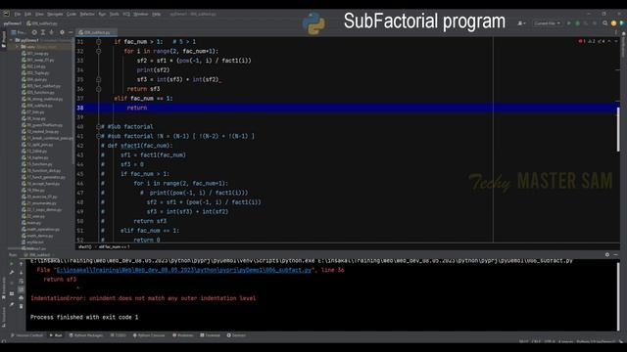The width and height of the screenshot is (627, 352).
Task: Open the Window menu
Action: [x=141, y=14]
